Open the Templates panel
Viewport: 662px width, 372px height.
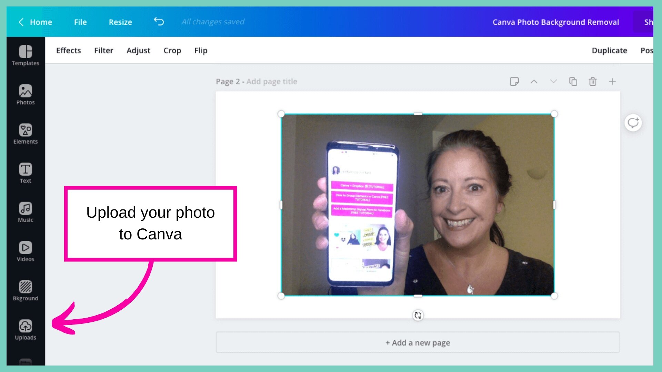pos(25,54)
